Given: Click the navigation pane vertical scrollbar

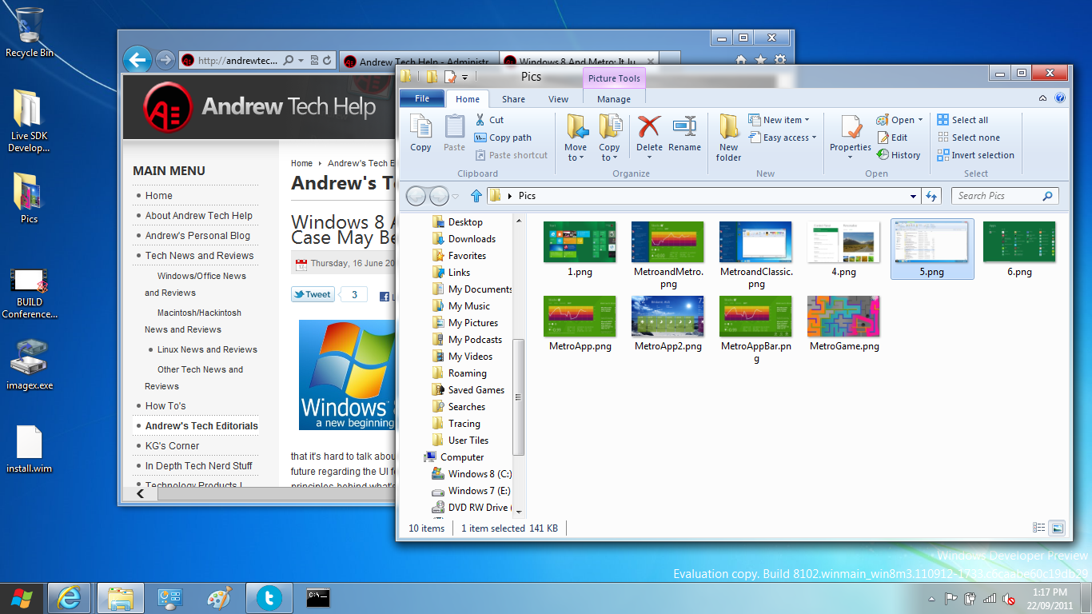Looking at the screenshot, I should pos(518,397).
